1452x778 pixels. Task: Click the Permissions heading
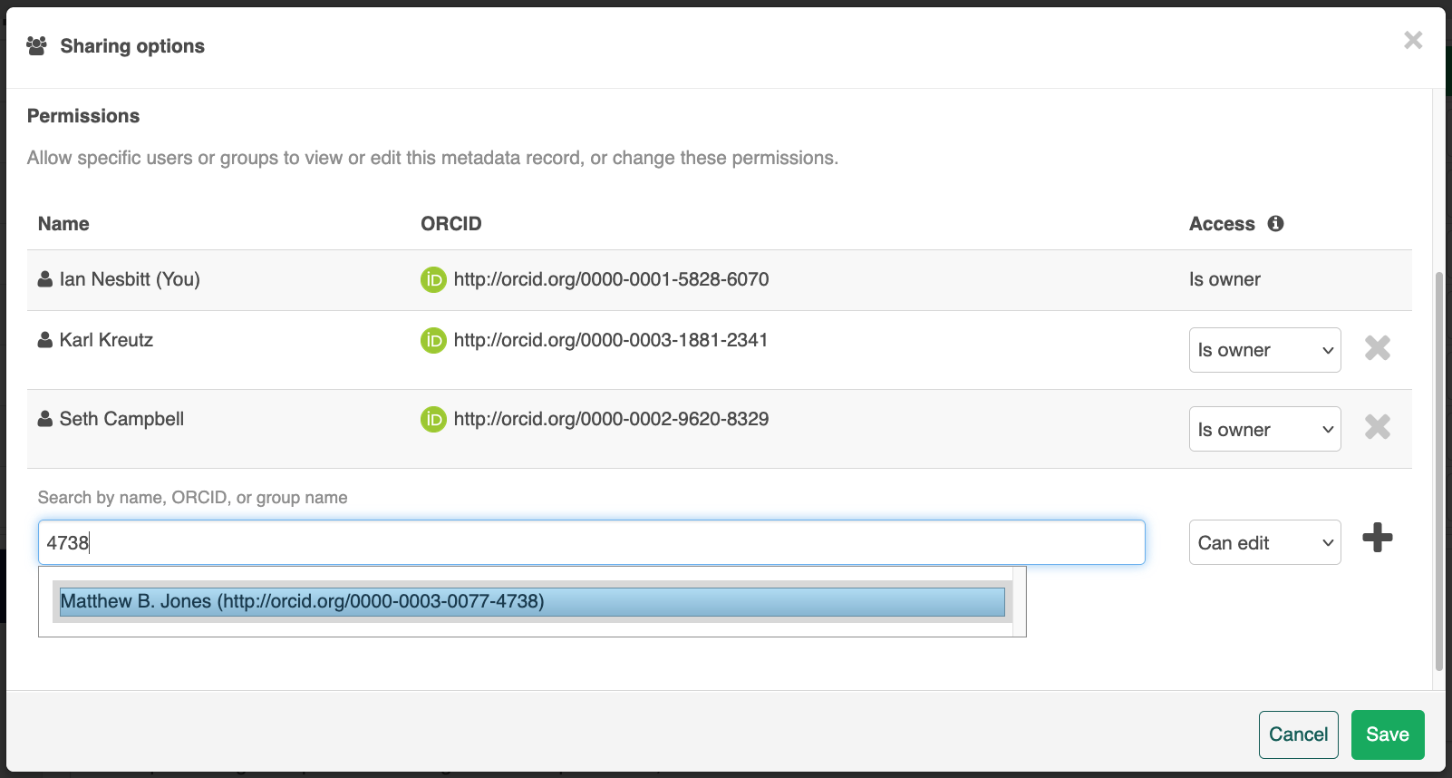[83, 116]
